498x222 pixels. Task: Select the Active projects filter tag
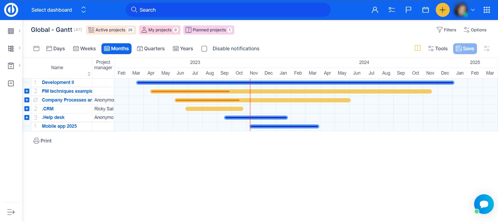111,30
